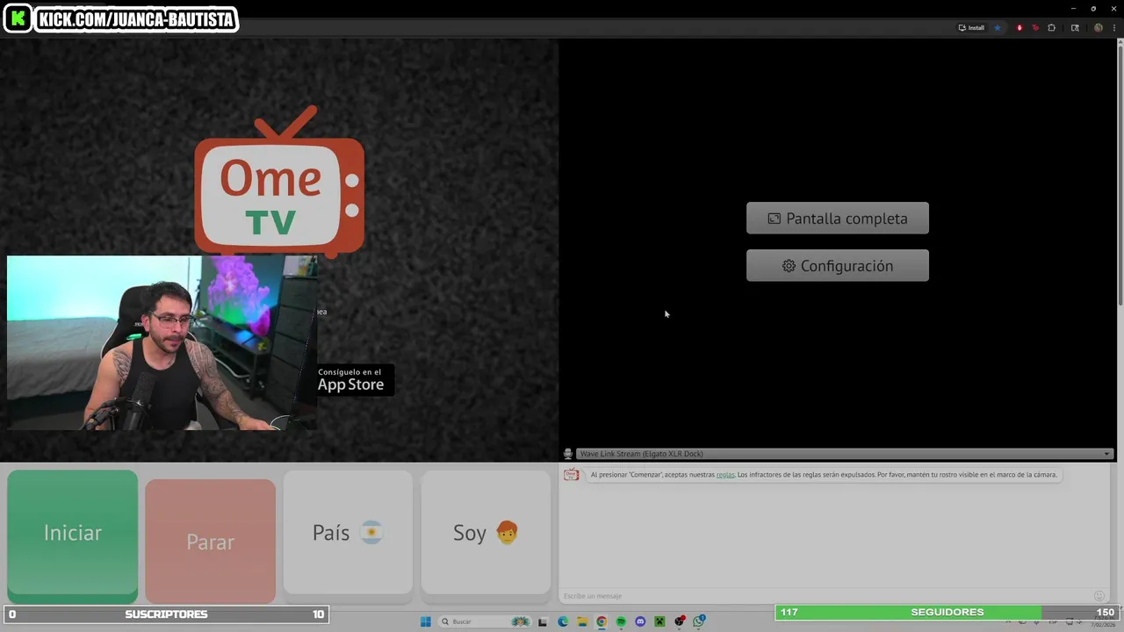1124x632 pixels.
Task: Click the OmeTV logo
Action: pos(279,181)
